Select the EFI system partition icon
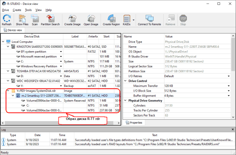This screenshot has width=236, height=155. point(18,52)
